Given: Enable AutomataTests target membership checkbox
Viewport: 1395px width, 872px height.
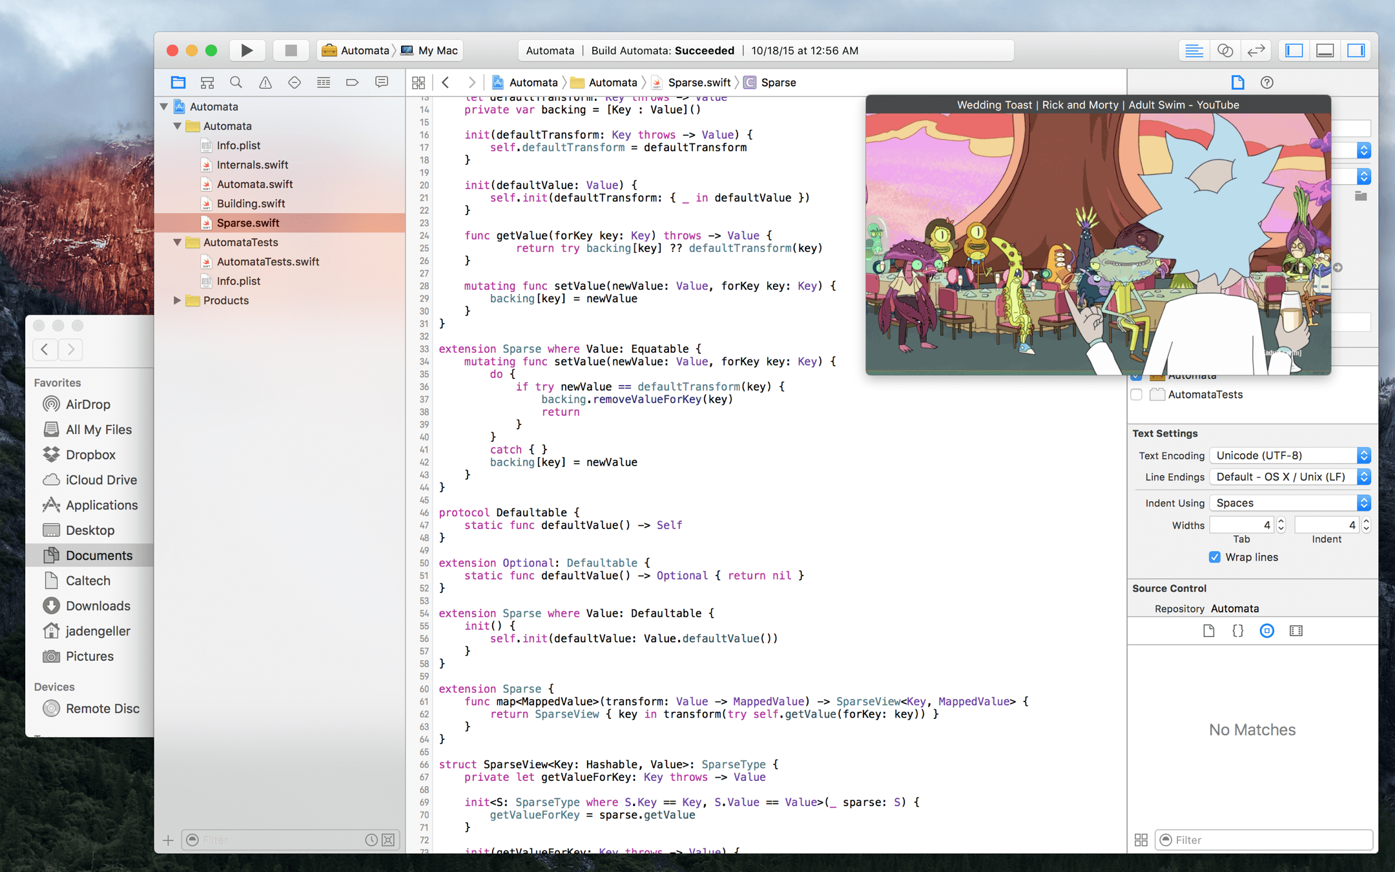Looking at the screenshot, I should click(1137, 395).
